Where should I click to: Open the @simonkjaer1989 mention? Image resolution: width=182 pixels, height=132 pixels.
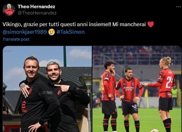(x=25, y=32)
